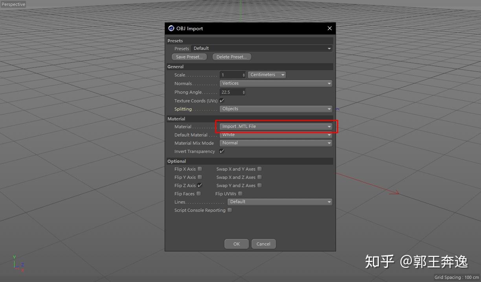Click the Cinema 4D logo in the dialog title
This screenshot has height=282, width=481.
pos(171,28)
